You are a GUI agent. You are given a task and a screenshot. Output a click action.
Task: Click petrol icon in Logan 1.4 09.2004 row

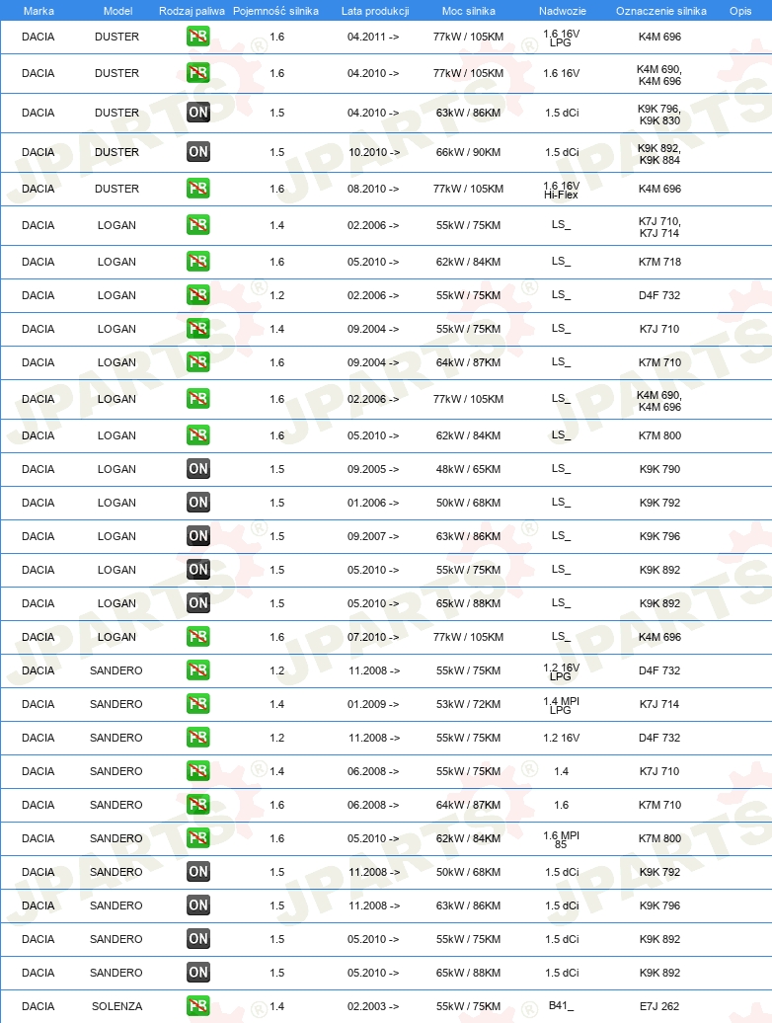click(x=198, y=329)
